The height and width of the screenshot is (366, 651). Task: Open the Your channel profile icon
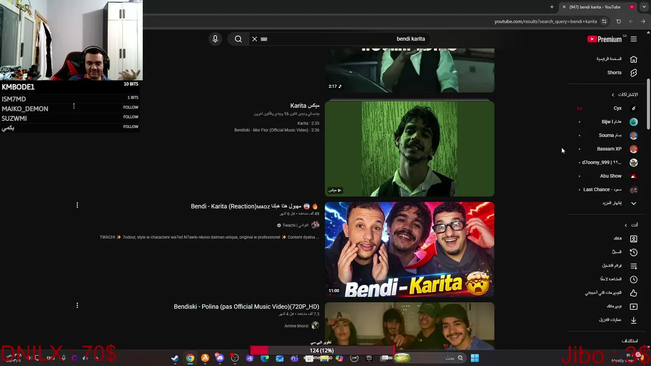pos(634,238)
